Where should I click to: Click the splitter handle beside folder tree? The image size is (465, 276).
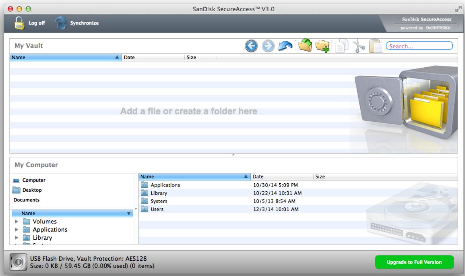[x=136, y=209]
